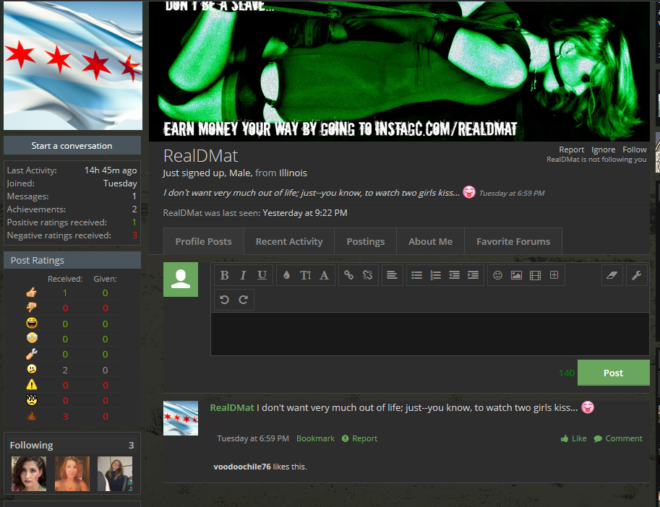Click the warning triangle rating icon

(32, 385)
